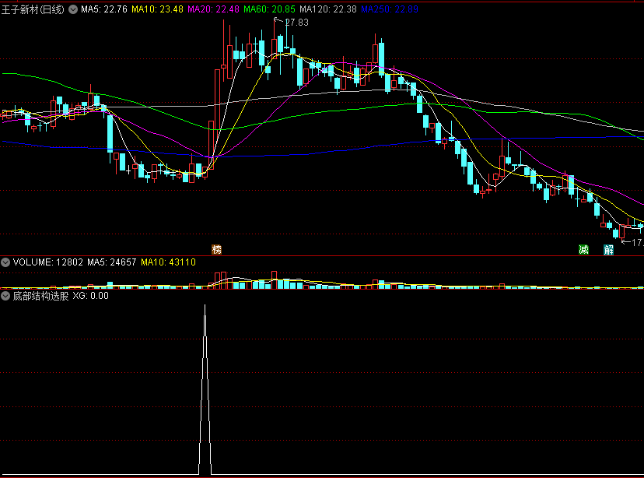
Task: Click the 底部结构选股 indicator name
Action: [40, 296]
